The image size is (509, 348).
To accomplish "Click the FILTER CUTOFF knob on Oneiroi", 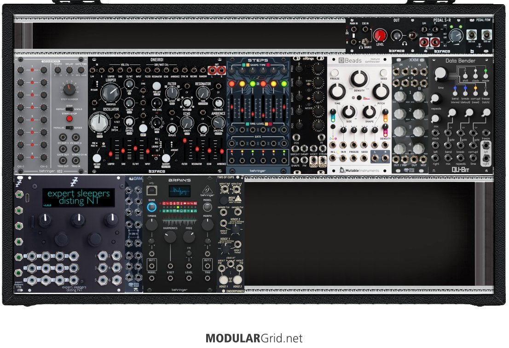I will pos(172,93).
